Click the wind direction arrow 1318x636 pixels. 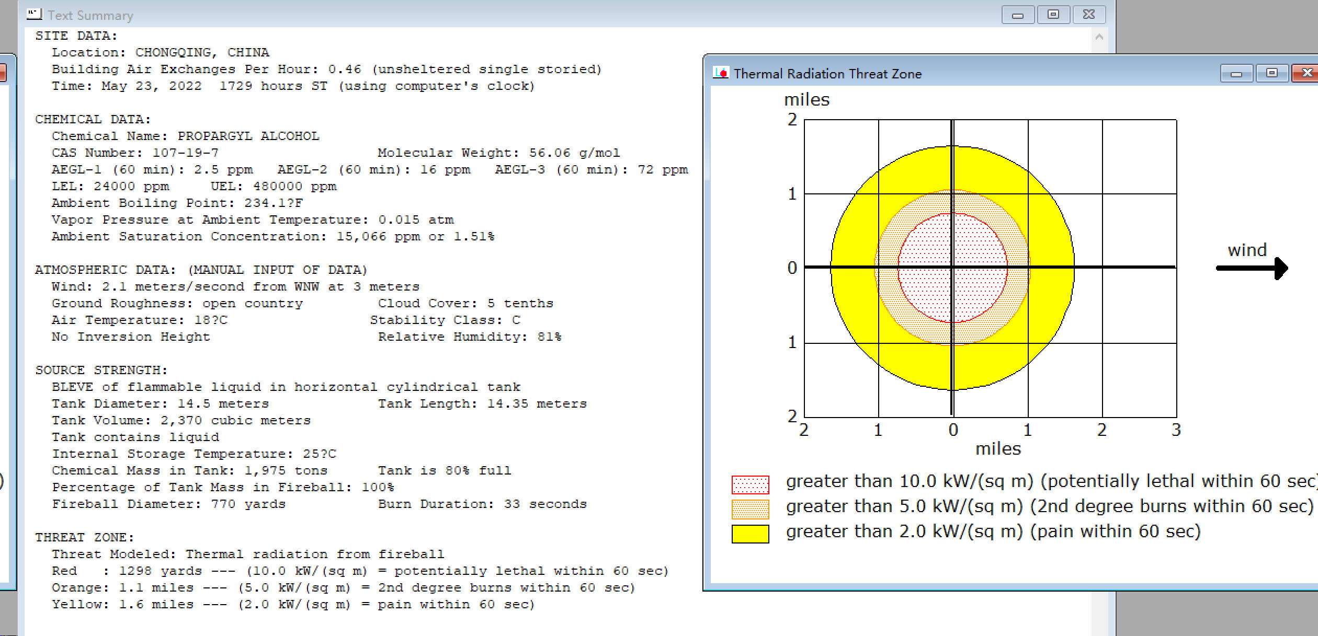1251,268
